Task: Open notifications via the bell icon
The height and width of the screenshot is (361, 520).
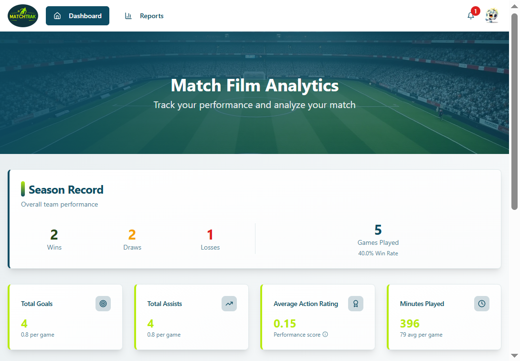Action: (x=470, y=16)
